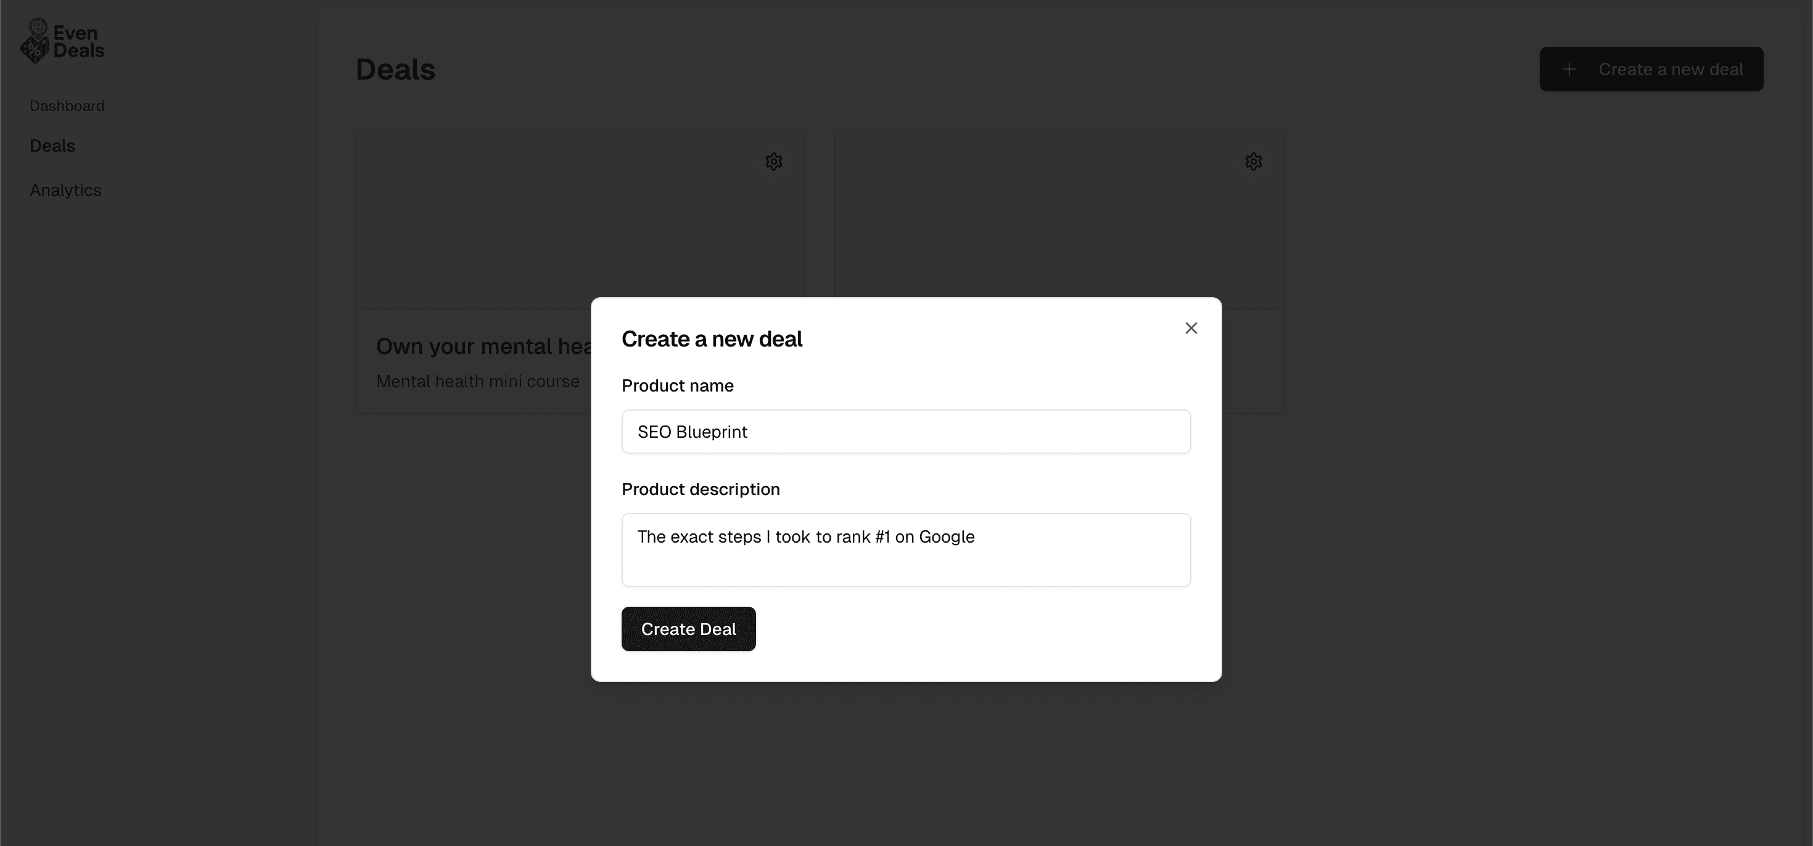Click the plus icon in Create a new deal

pyautogui.click(x=1569, y=69)
